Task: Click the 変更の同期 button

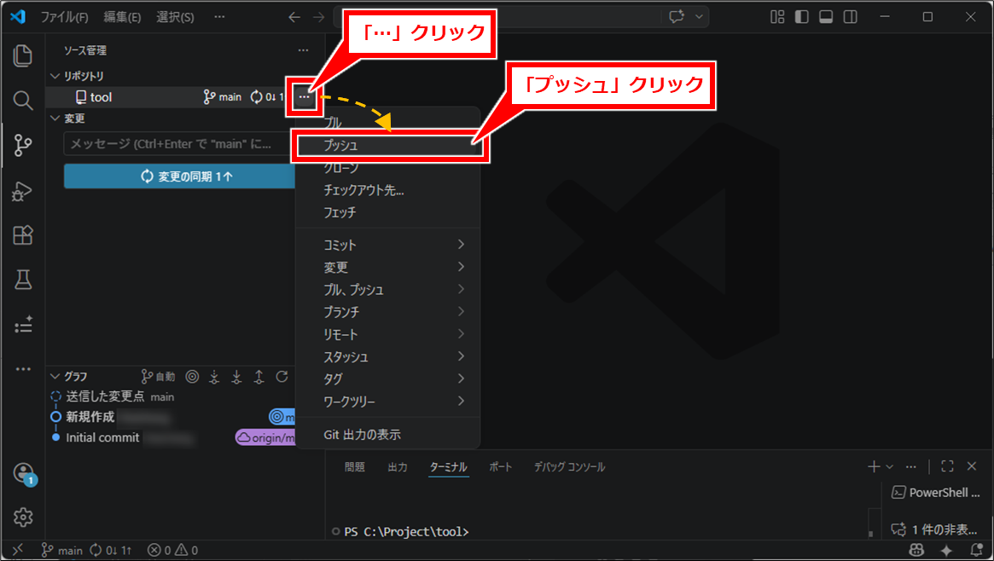Action: [180, 176]
